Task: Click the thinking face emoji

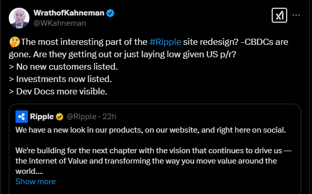Action: (14, 42)
